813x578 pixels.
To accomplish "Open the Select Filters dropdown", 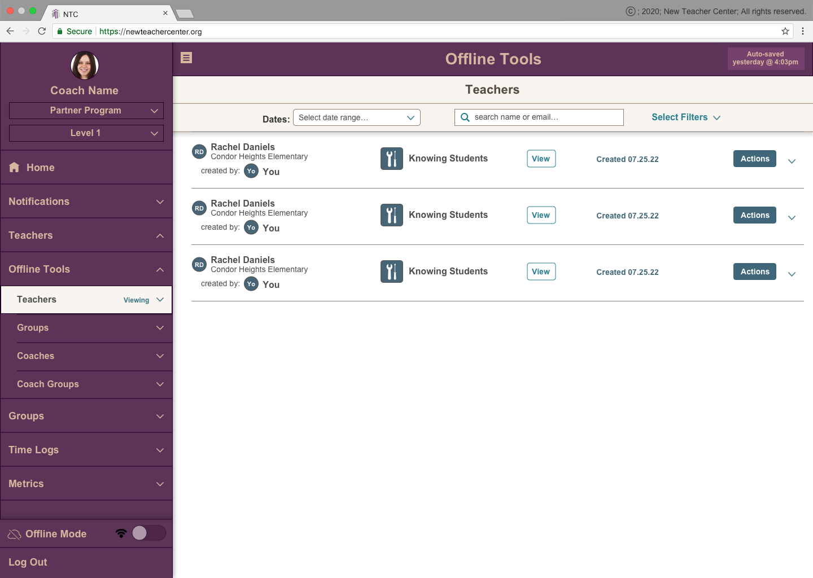I will [x=686, y=117].
